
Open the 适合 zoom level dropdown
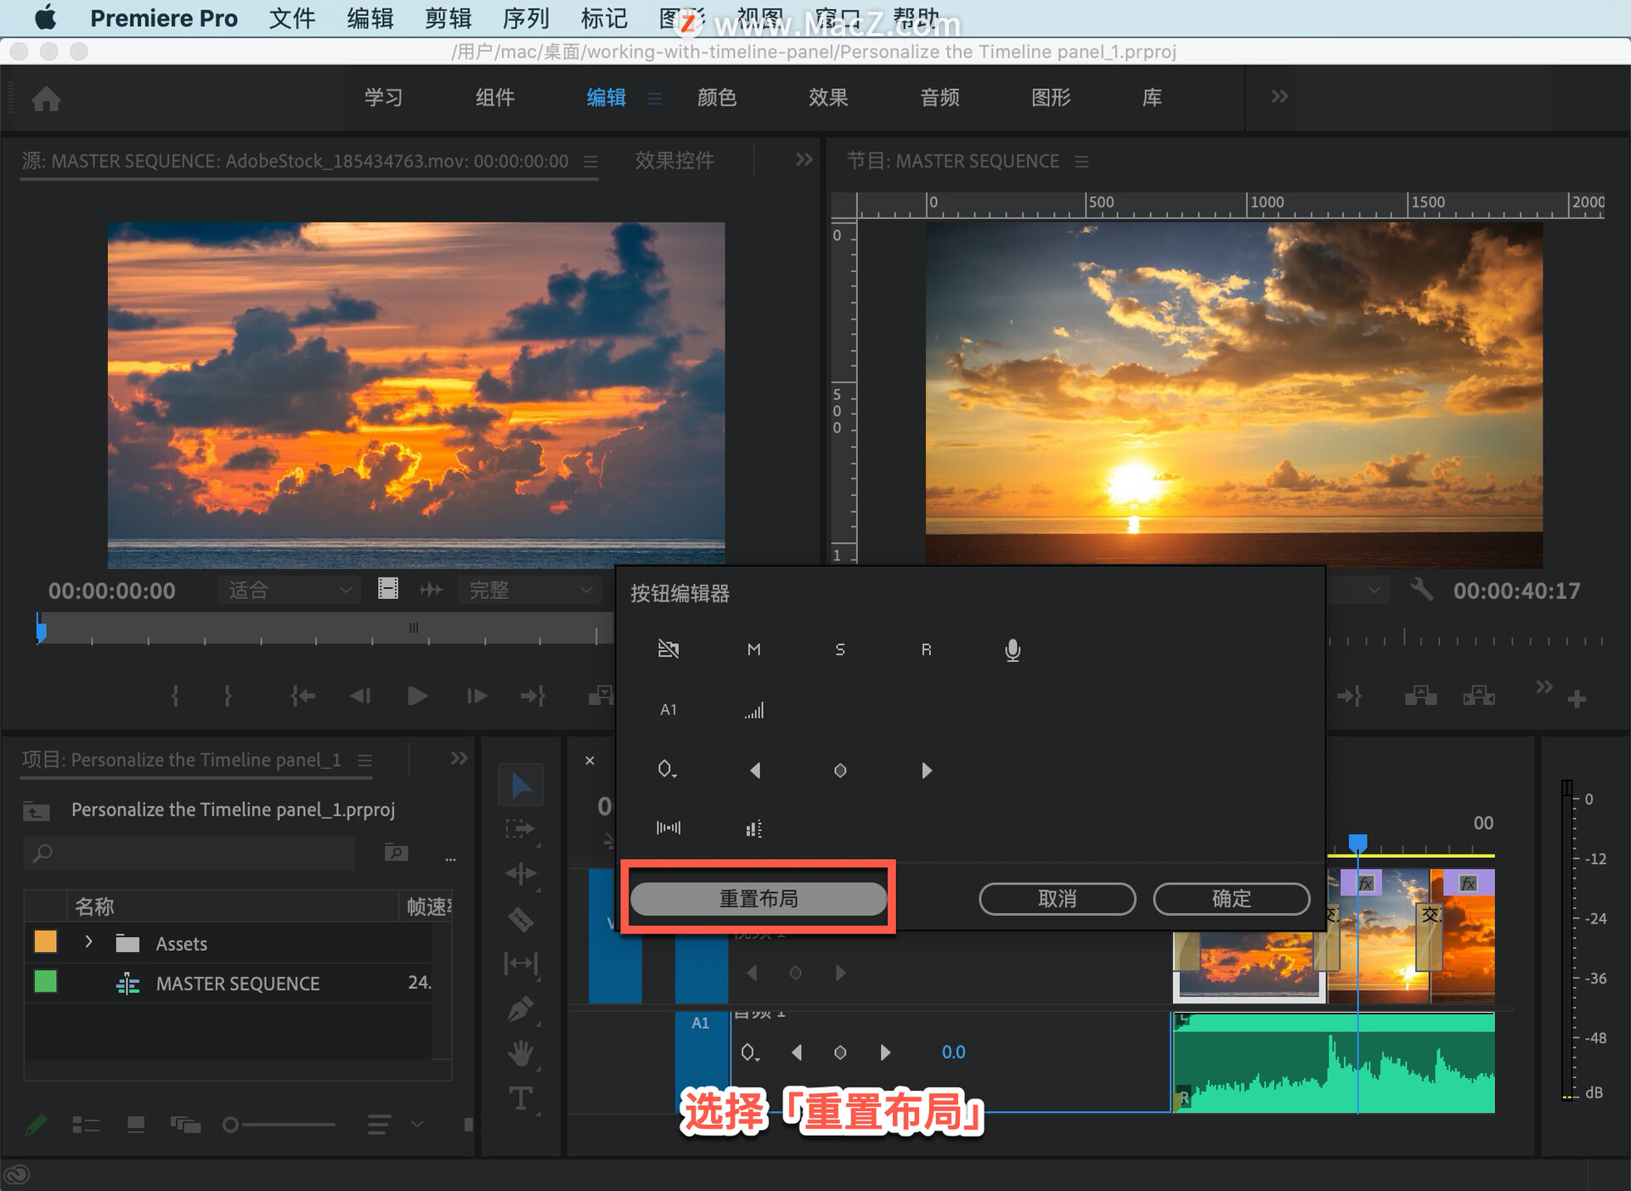coord(289,590)
